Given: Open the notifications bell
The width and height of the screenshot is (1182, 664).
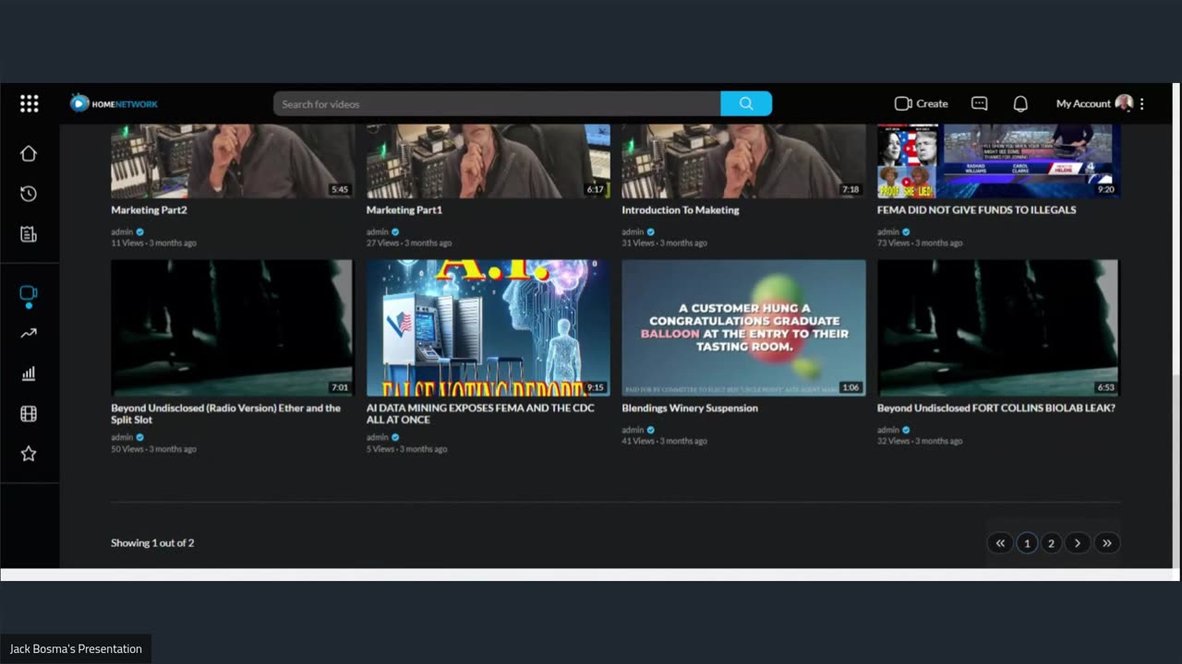Looking at the screenshot, I should [x=1020, y=103].
